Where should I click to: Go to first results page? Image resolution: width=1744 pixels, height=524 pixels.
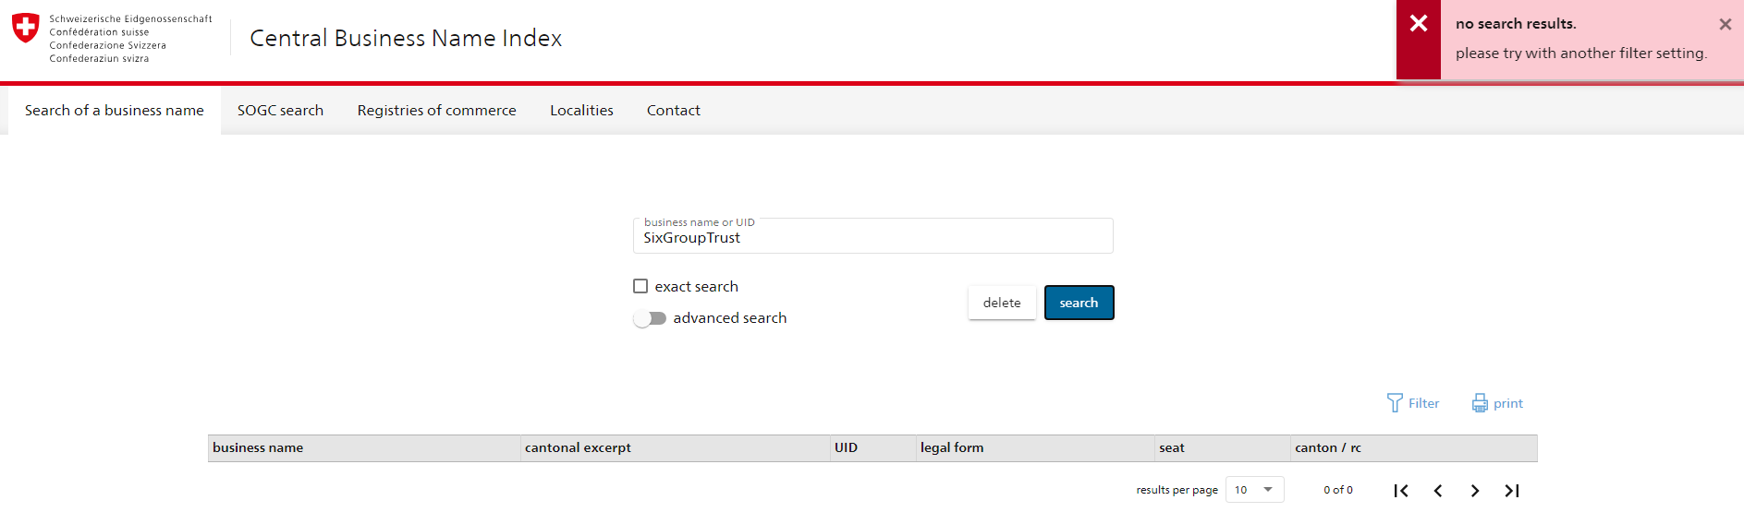click(x=1401, y=491)
